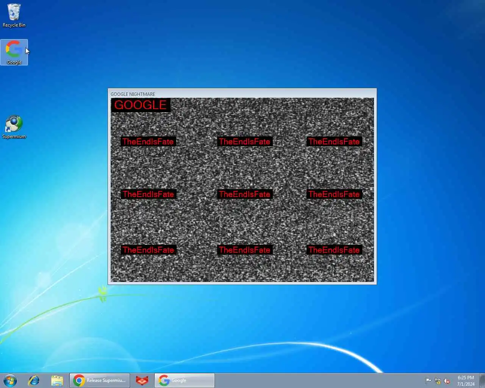Click the top-left TheEndIsFate label

click(148, 141)
